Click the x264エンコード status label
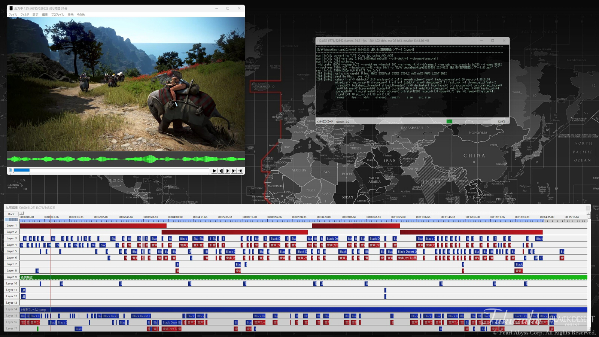Viewport: 599px width, 337px height. (325, 122)
